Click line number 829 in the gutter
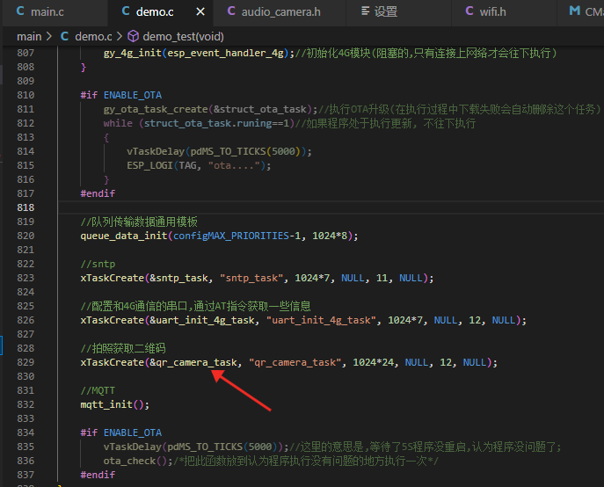 (x=25, y=362)
